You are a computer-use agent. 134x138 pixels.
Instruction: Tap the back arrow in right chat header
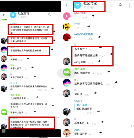[67, 5]
